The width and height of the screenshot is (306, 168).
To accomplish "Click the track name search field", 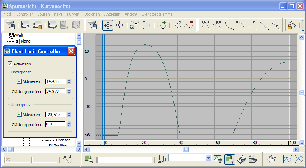I will pos(125,160).
